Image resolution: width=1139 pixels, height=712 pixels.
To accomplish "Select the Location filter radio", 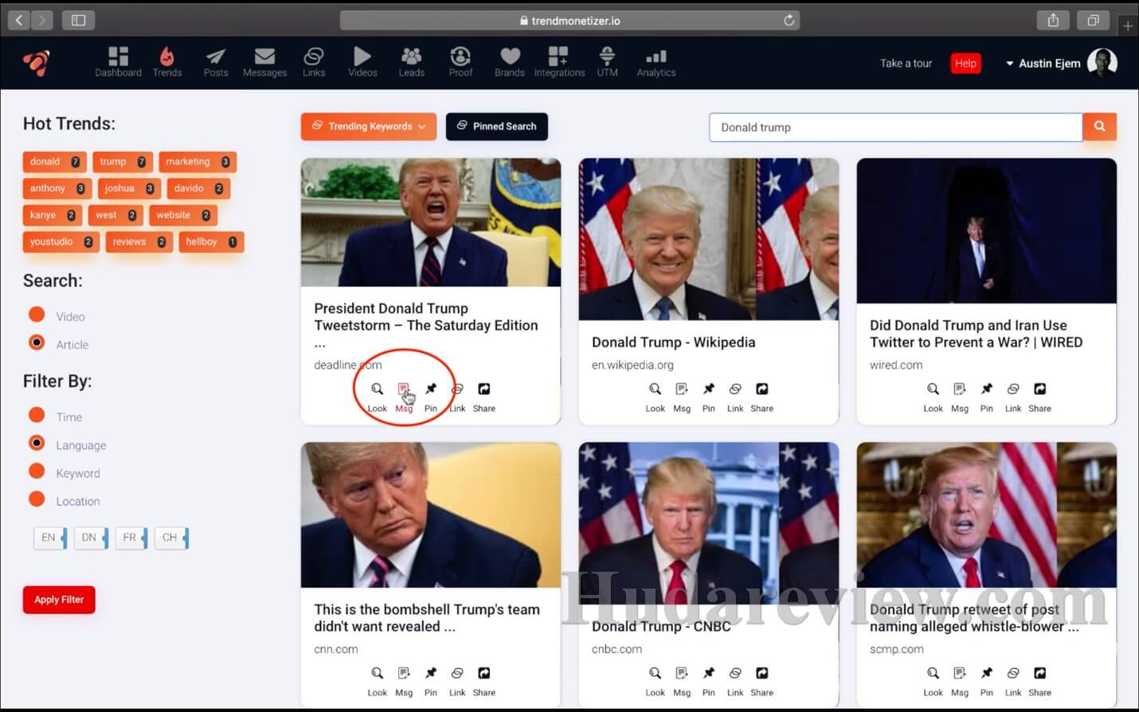I will [x=37, y=499].
